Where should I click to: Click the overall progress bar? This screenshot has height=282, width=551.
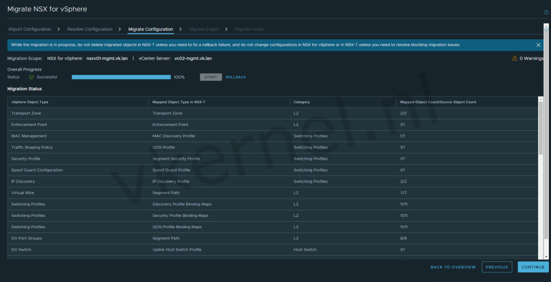(x=121, y=77)
